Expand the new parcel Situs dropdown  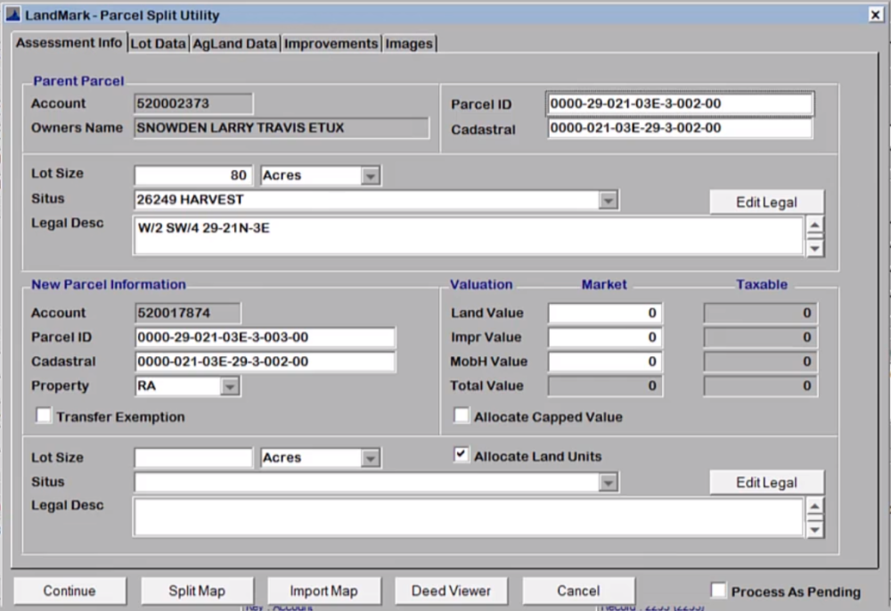[609, 482]
